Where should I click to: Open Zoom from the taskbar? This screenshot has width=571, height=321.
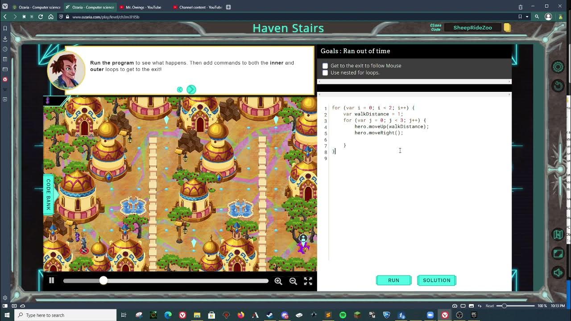tap(430, 315)
